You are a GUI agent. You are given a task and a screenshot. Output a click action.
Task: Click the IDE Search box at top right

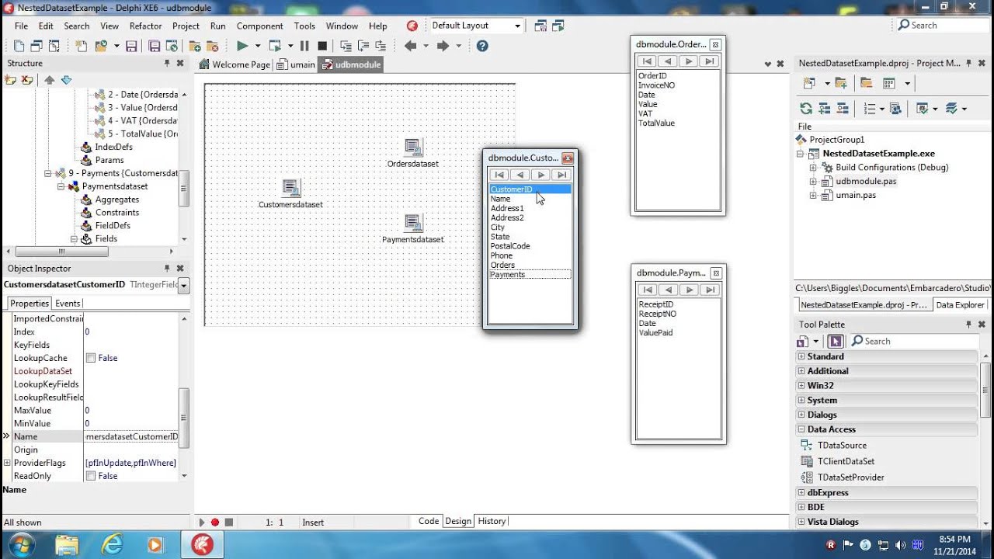click(942, 26)
